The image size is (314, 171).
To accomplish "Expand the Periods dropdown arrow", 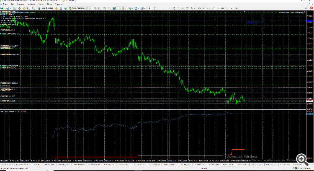I will click(139, 8).
